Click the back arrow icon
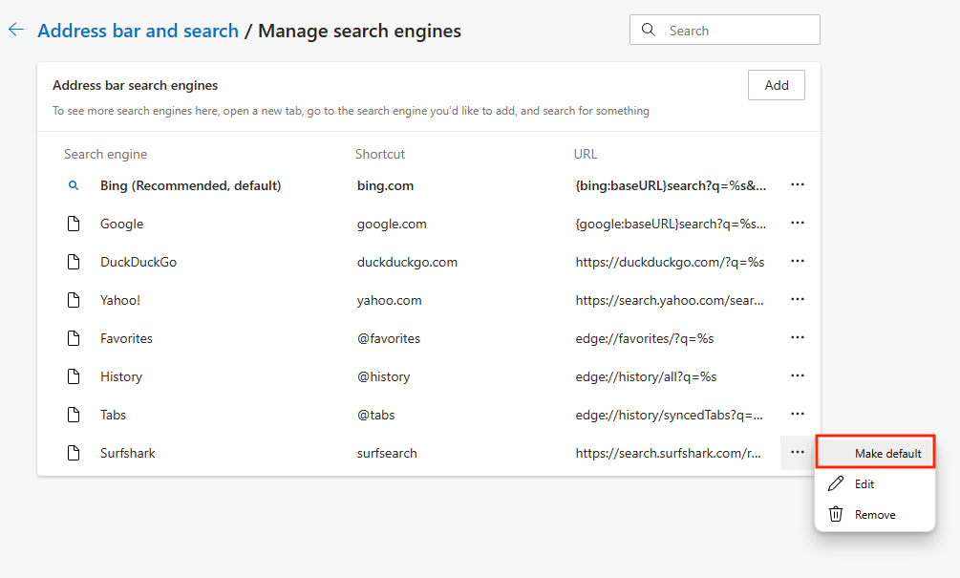This screenshot has height=578, width=960. pos(15,31)
